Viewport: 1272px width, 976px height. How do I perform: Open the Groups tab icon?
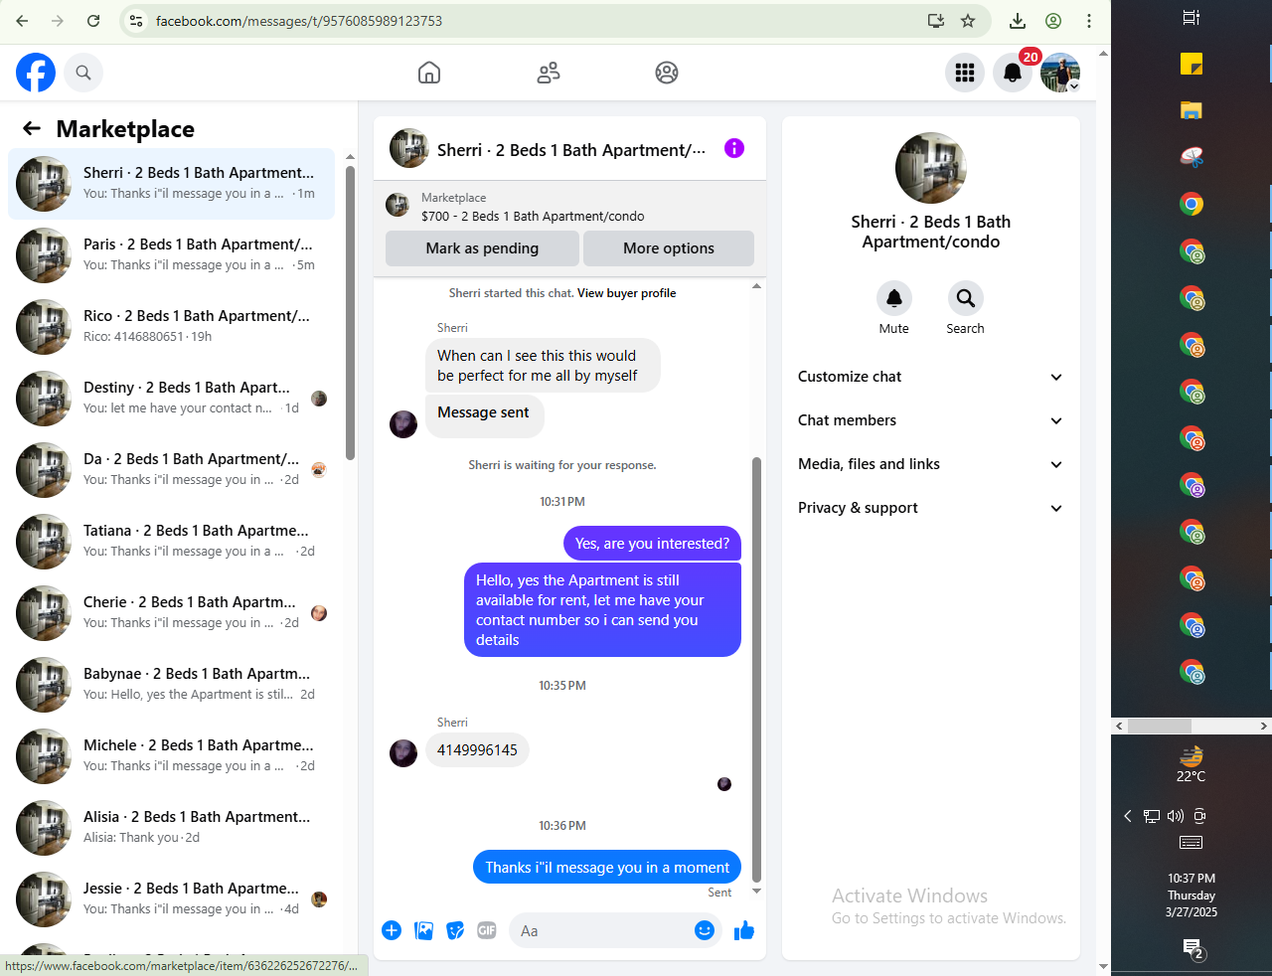point(667,73)
